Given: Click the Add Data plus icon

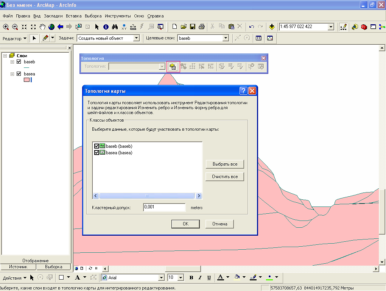Looking at the screenshot, I should tap(272, 27).
